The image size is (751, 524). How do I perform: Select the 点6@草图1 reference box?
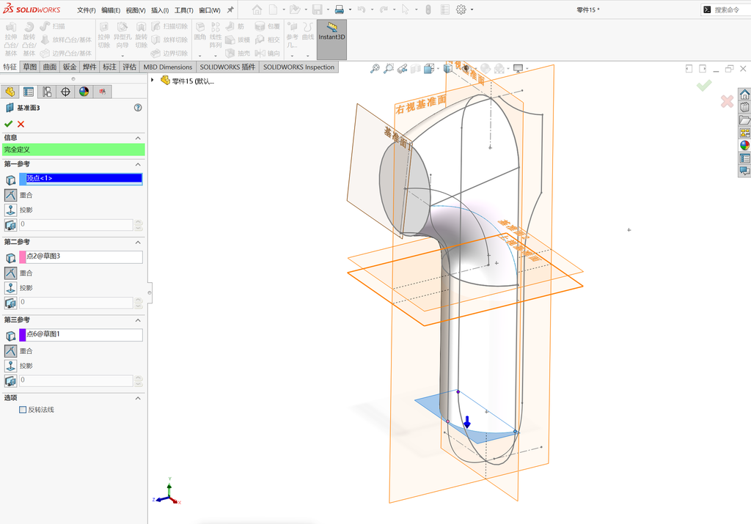[81, 334]
